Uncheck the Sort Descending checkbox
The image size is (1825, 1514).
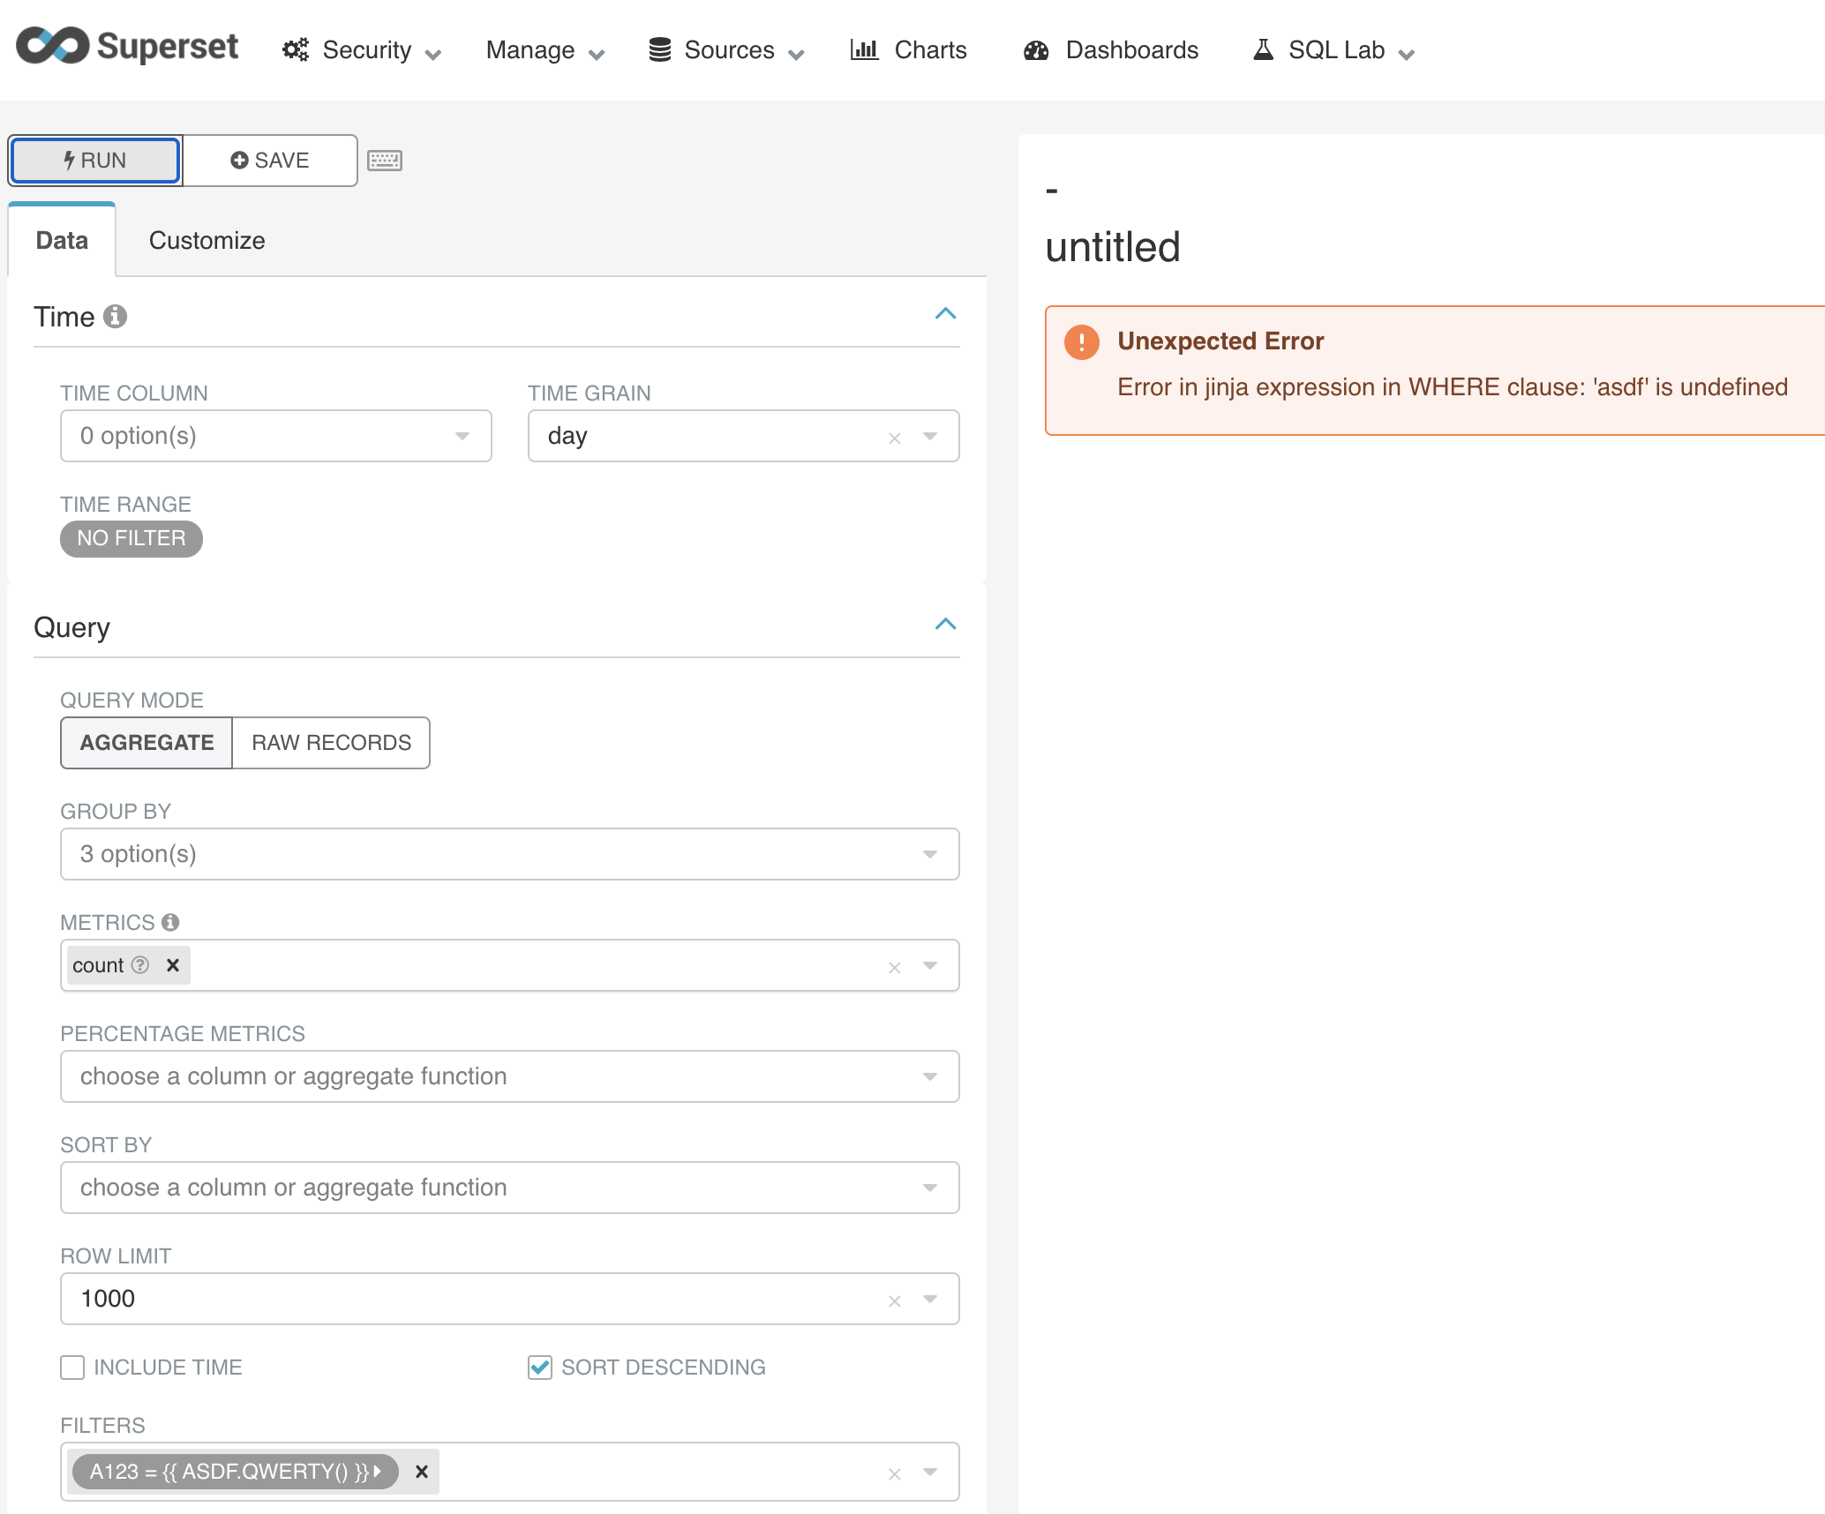(x=540, y=1368)
